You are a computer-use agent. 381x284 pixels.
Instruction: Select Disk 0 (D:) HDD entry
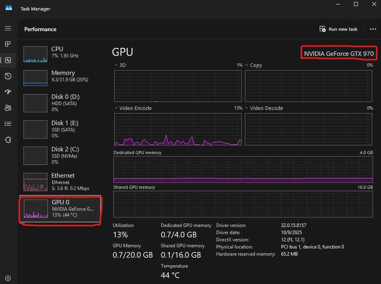[60, 103]
